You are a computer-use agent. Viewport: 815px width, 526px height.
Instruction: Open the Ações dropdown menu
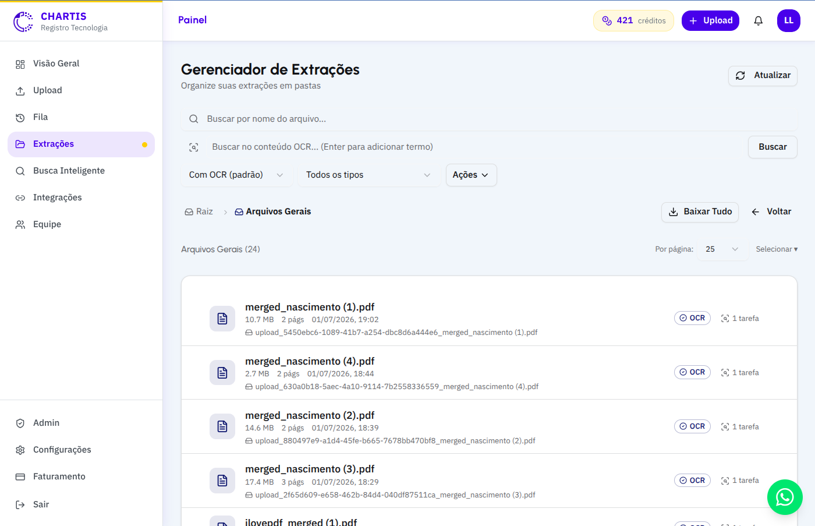[471, 175]
